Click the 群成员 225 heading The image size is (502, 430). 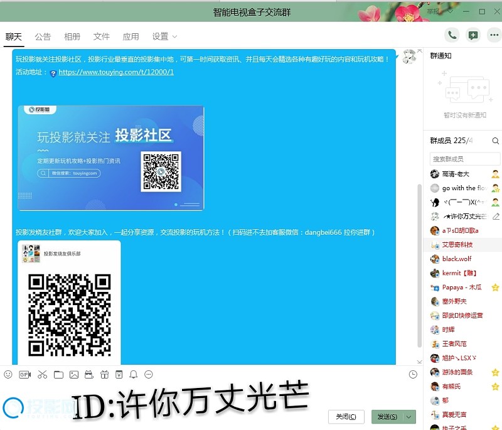pos(451,141)
